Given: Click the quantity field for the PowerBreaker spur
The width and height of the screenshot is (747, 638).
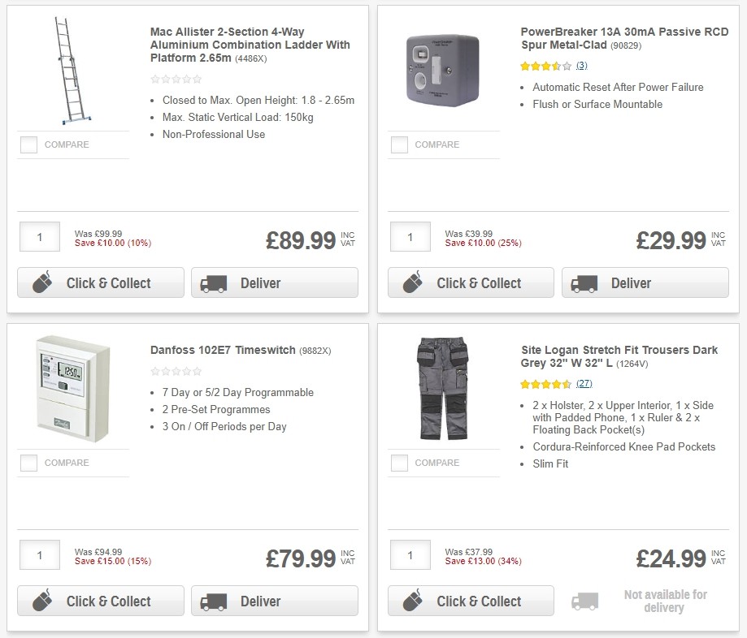Looking at the screenshot, I should [410, 237].
